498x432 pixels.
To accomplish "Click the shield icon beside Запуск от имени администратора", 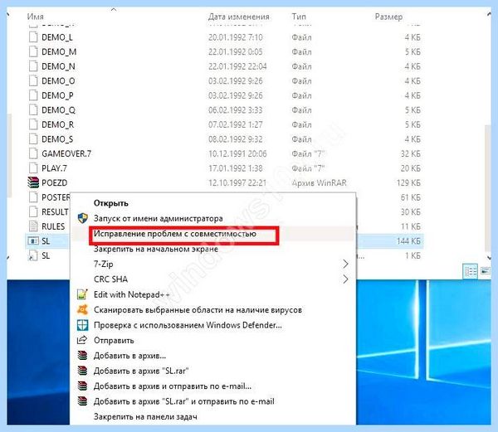I will [82, 218].
